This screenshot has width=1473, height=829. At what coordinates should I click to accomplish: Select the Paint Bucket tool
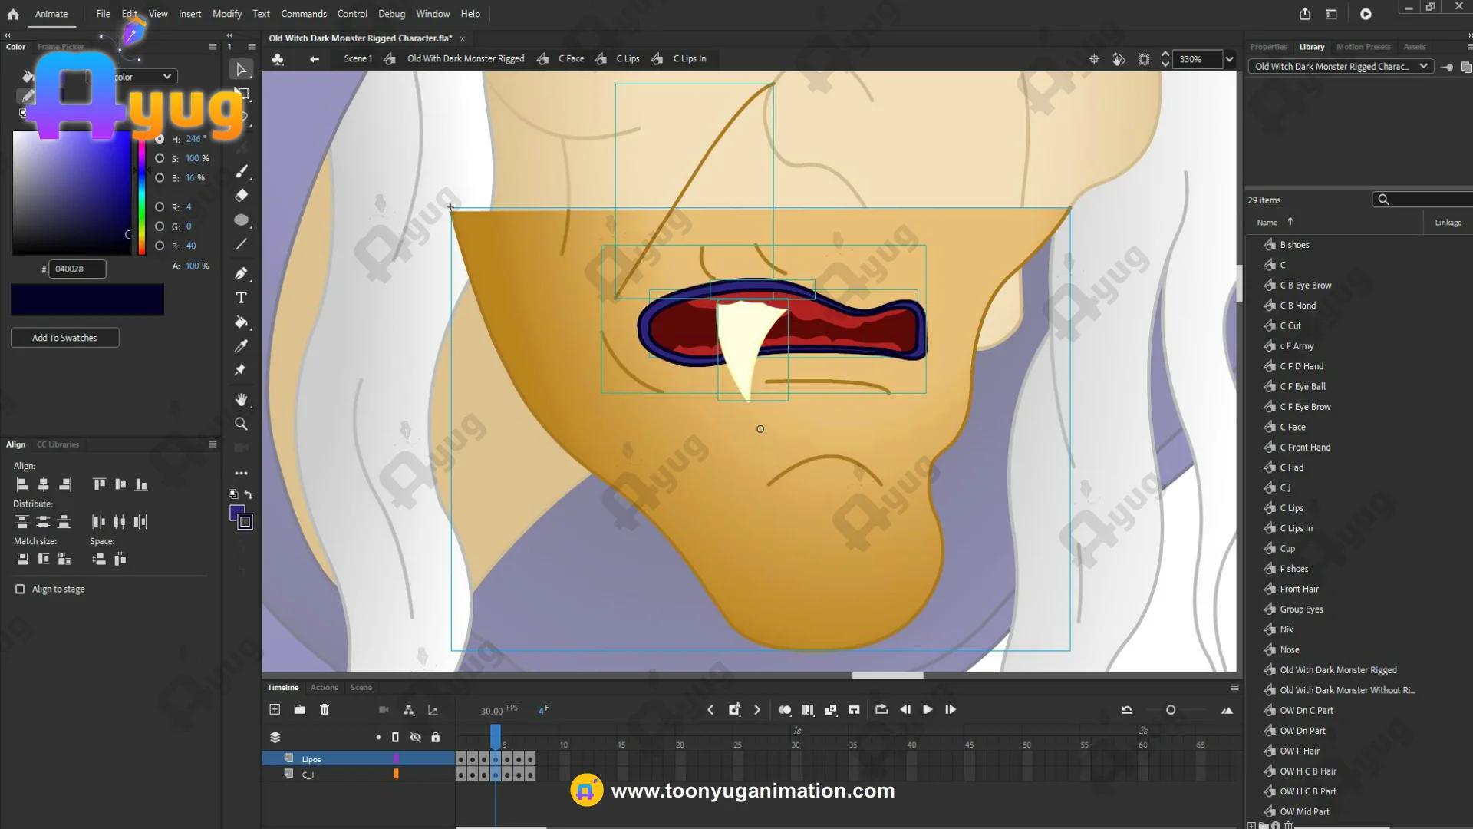pyautogui.click(x=241, y=322)
